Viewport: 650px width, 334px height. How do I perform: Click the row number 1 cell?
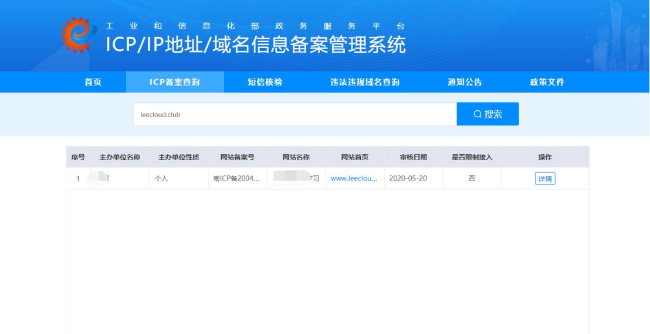(78, 179)
